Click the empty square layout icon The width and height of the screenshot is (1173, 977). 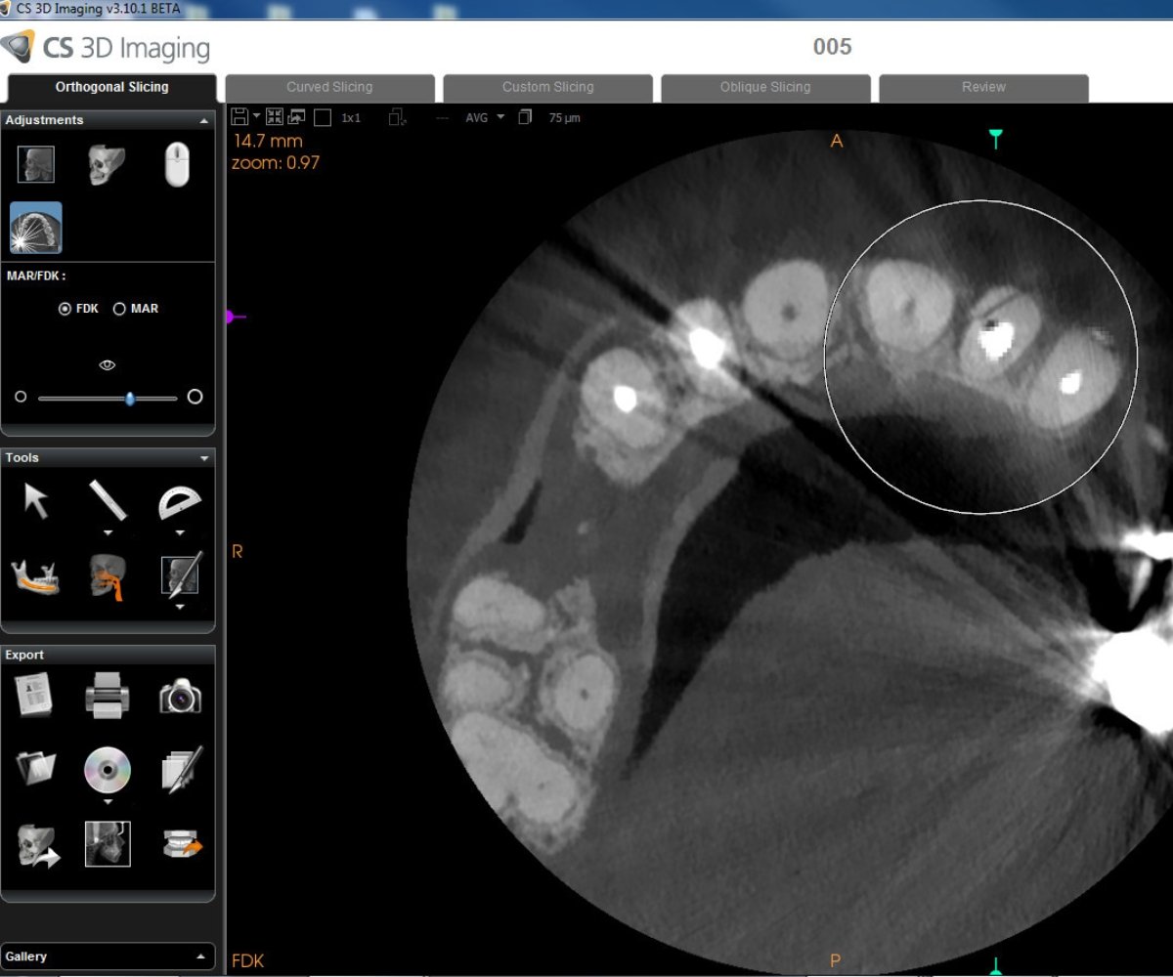tap(323, 117)
